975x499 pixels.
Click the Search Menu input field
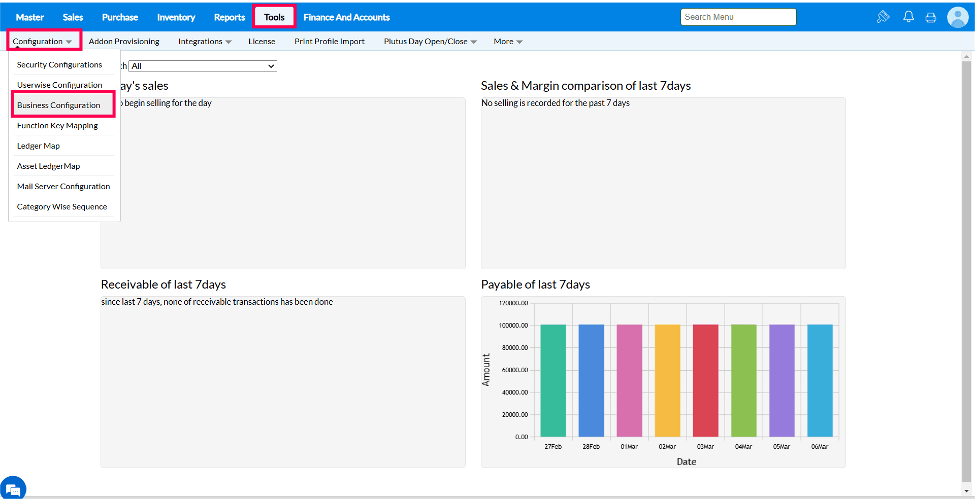coord(738,17)
